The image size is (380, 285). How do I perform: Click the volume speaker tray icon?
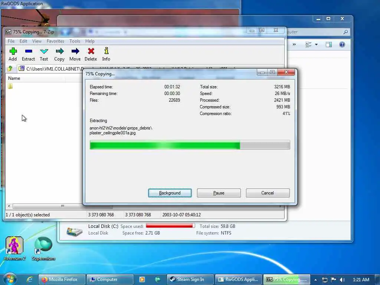[342, 280]
